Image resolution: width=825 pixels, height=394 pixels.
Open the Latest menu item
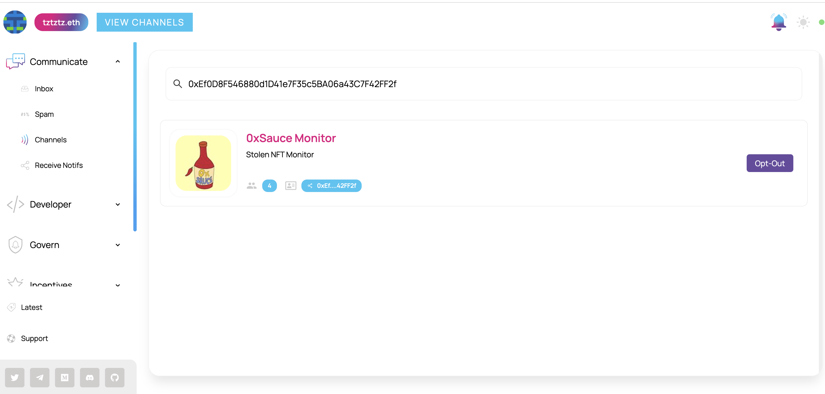point(31,307)
